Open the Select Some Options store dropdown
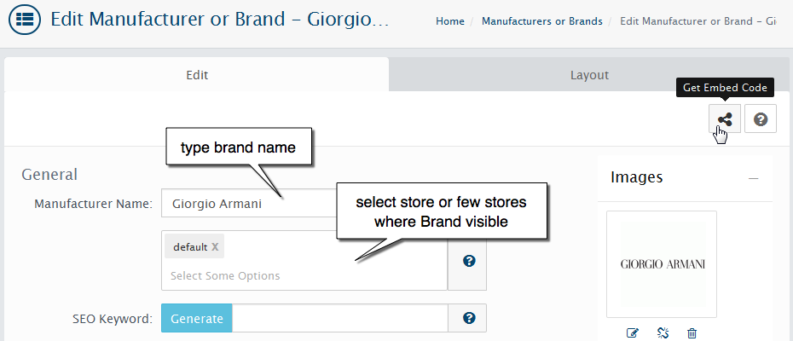793x341 pixels. click(304, 275)
